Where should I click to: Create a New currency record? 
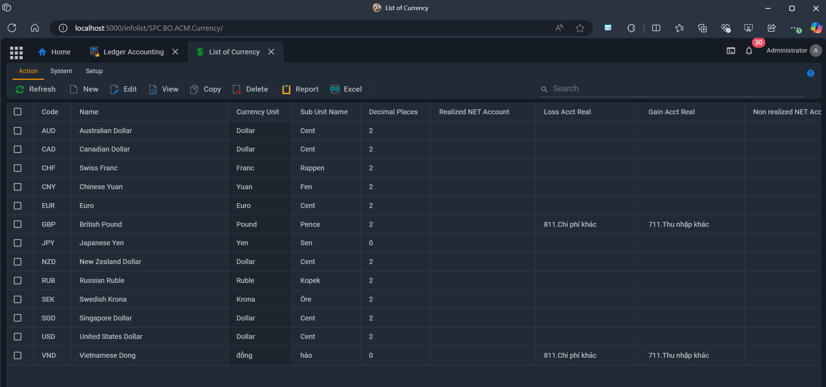click(x=84, y=89)
